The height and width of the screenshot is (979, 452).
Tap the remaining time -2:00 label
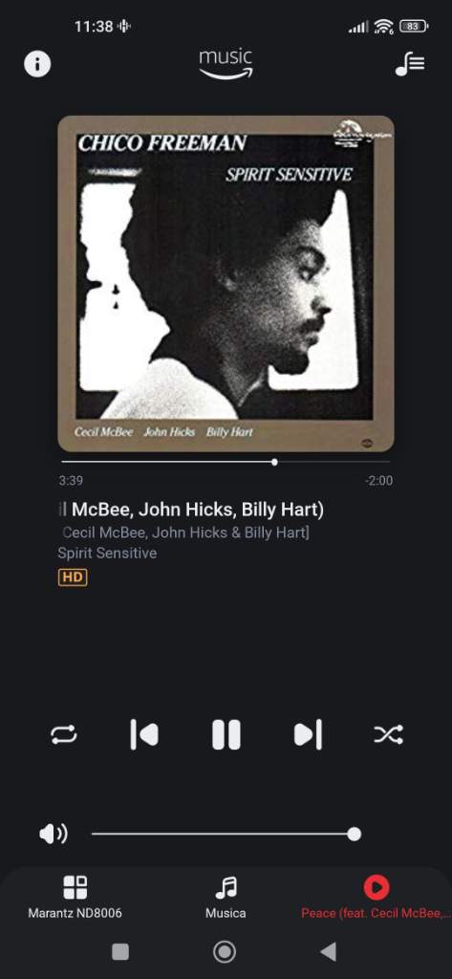point(379,481)
